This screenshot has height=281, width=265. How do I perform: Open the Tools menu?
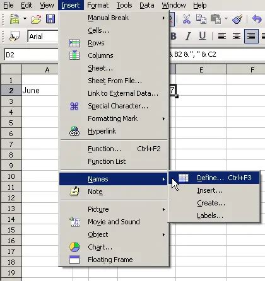tap(124, 5)
